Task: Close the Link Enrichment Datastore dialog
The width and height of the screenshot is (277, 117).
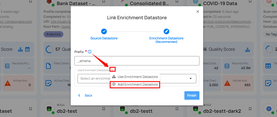Action: pos(198,12)
